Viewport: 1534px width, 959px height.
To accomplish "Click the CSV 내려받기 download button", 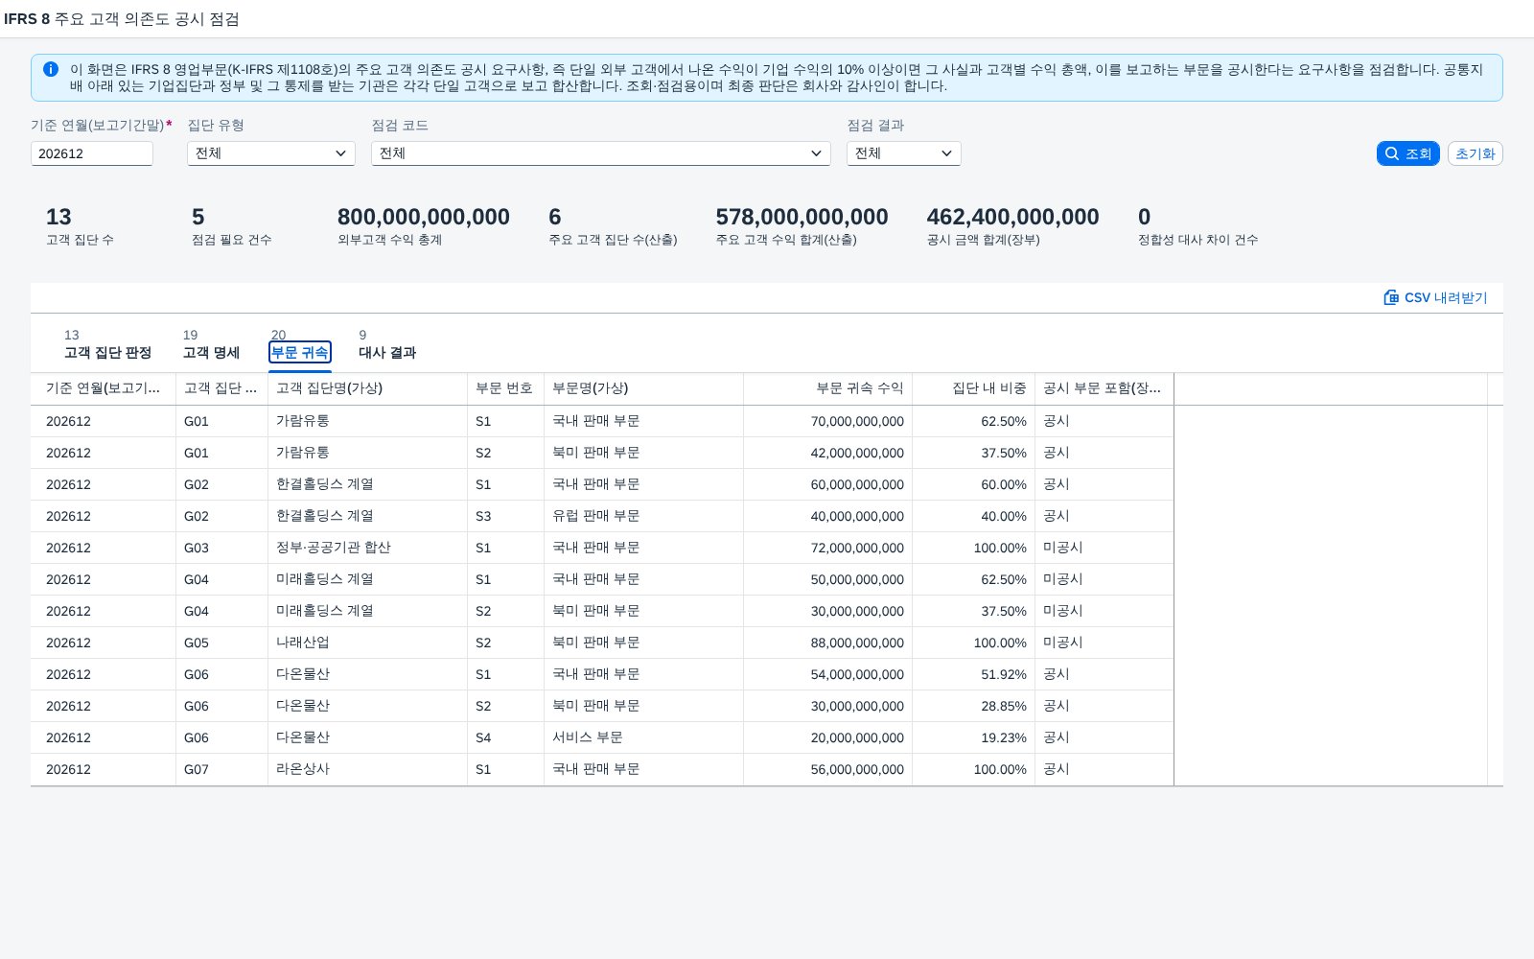I will [1435, 297].
